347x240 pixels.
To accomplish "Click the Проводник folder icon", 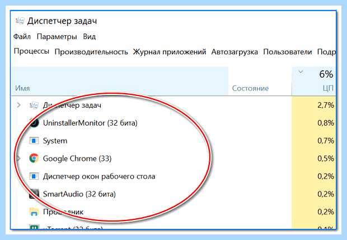I will (x=34, y=212).
